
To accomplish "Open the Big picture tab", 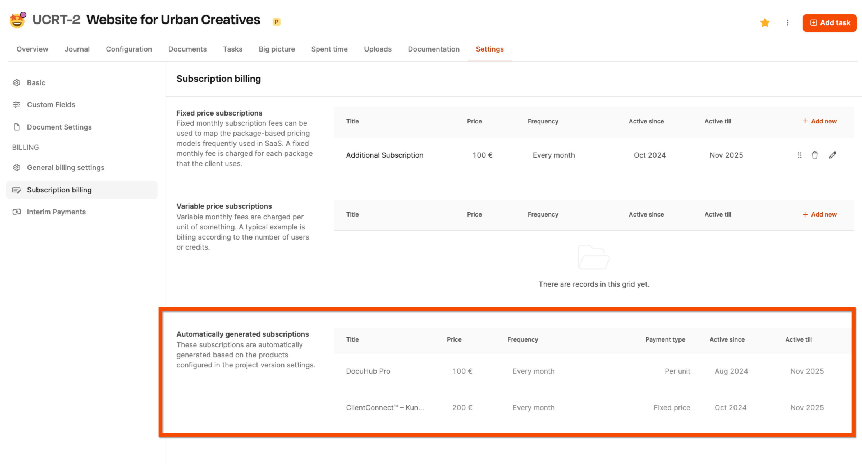I will (x=277, y=49).
